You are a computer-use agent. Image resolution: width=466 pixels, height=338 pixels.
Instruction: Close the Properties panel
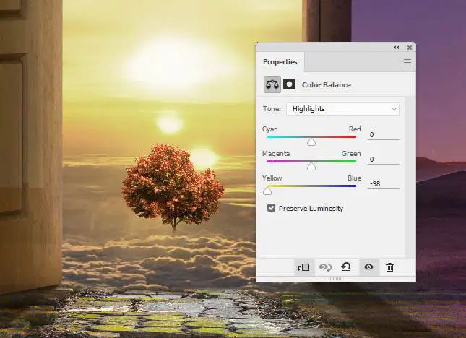(410, 48)
